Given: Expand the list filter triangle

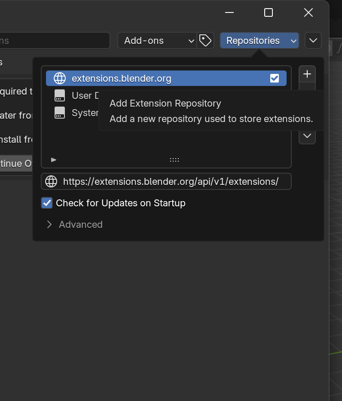Looking at the screenshot, I should 54,160.
